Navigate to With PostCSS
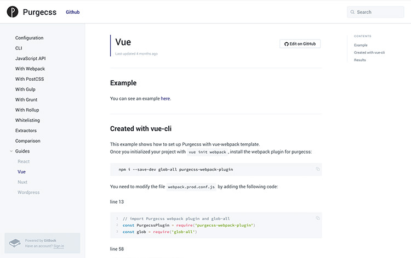Screen dimensions: 411x258 coord(30,79)
